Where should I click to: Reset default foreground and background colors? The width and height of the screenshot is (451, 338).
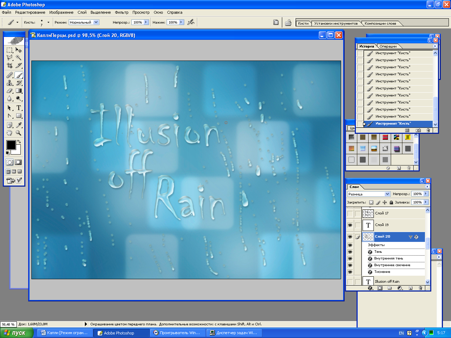(x=8, y=153)
